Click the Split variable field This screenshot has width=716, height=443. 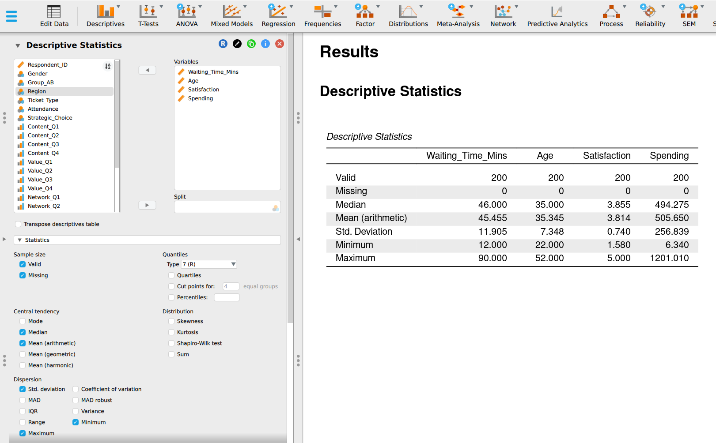227,207
